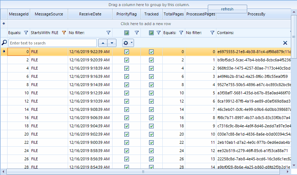Select MessageId cell with value 12

coord(19,101)
